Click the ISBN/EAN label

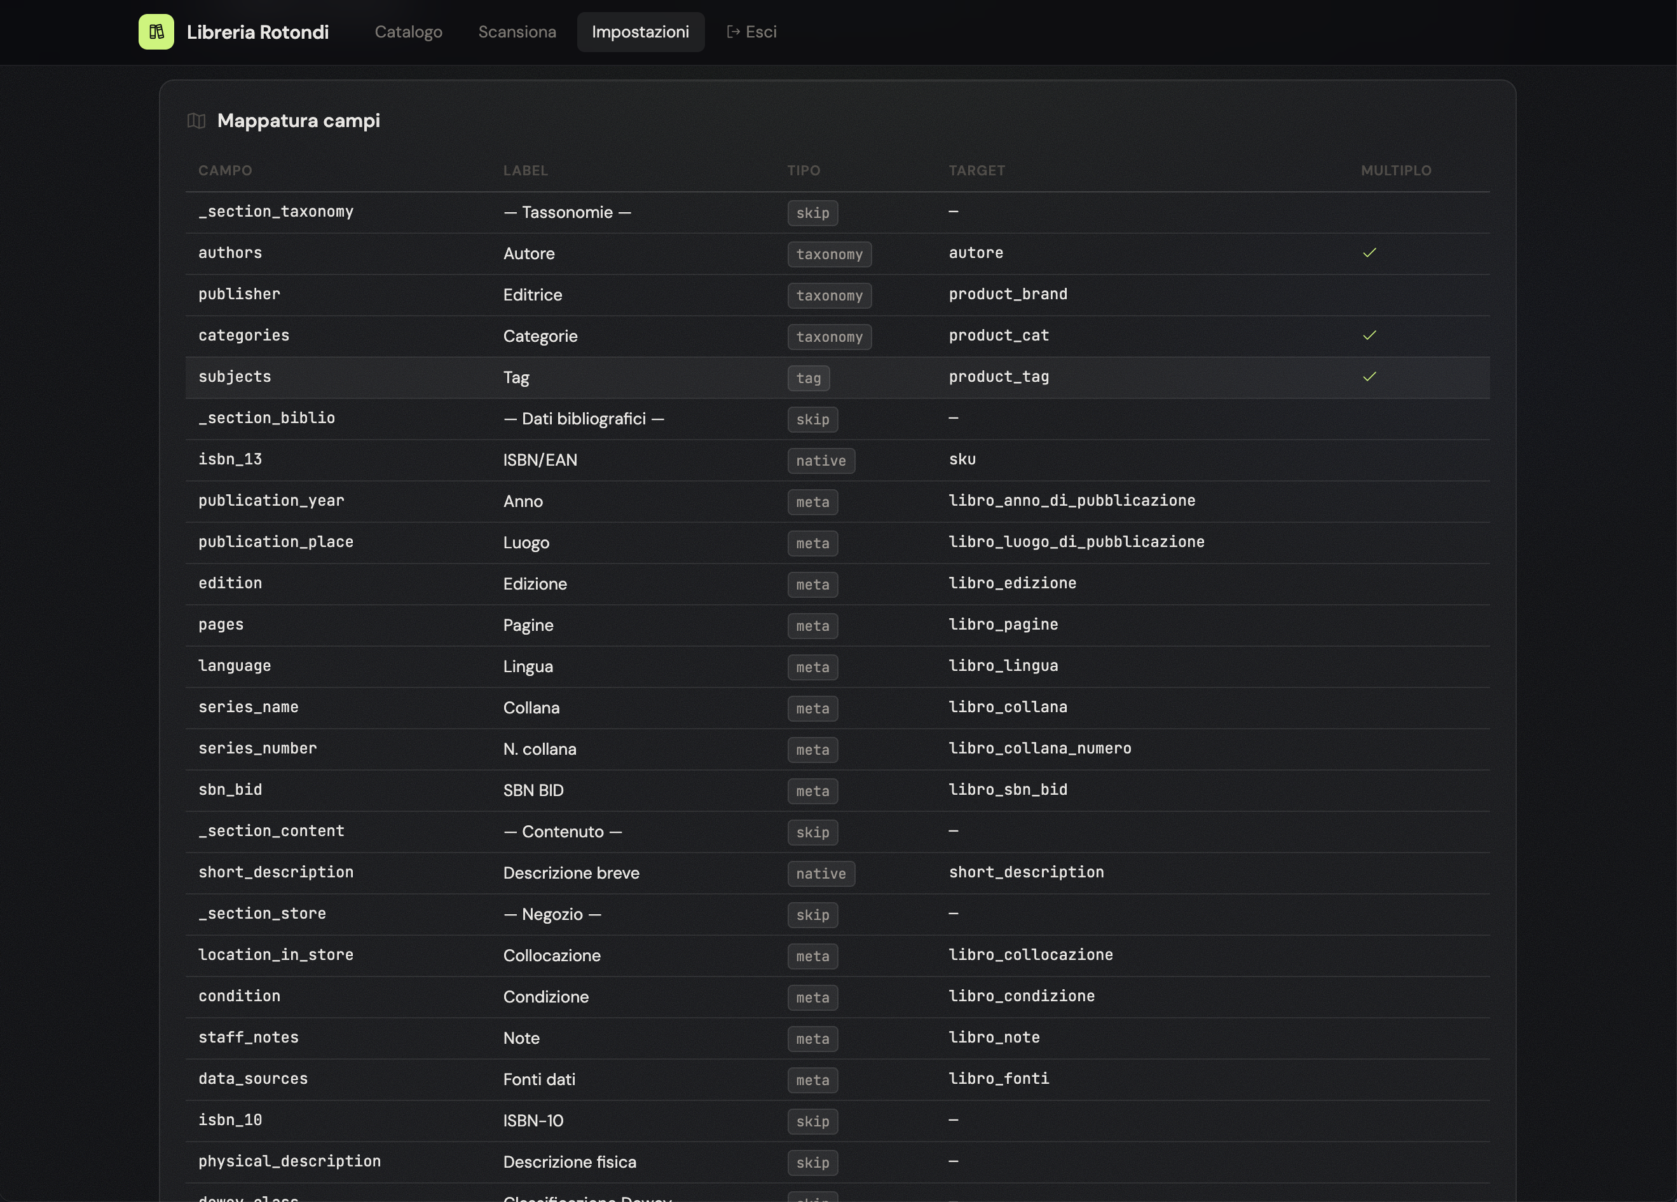pos(540,460)
